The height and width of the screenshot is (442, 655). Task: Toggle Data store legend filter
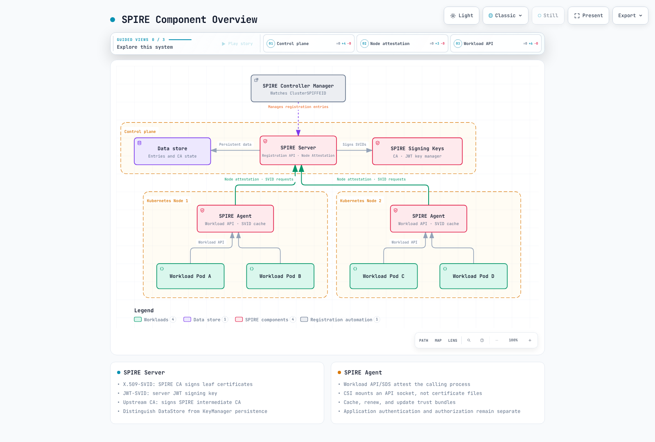206,320
